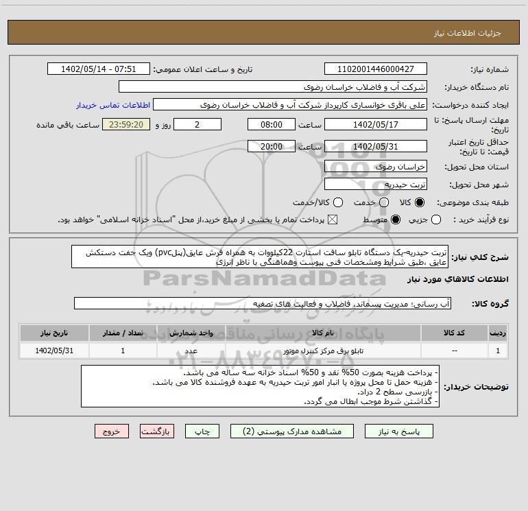Screen dimensions: 528x511
Task: Click the واحد شمارش column header
Action: [x=191, y=333]
